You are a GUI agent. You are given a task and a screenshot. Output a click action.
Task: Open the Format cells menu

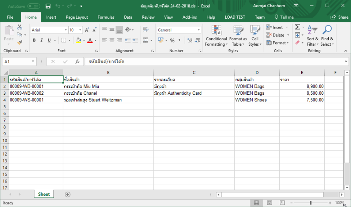coord(278,43)
